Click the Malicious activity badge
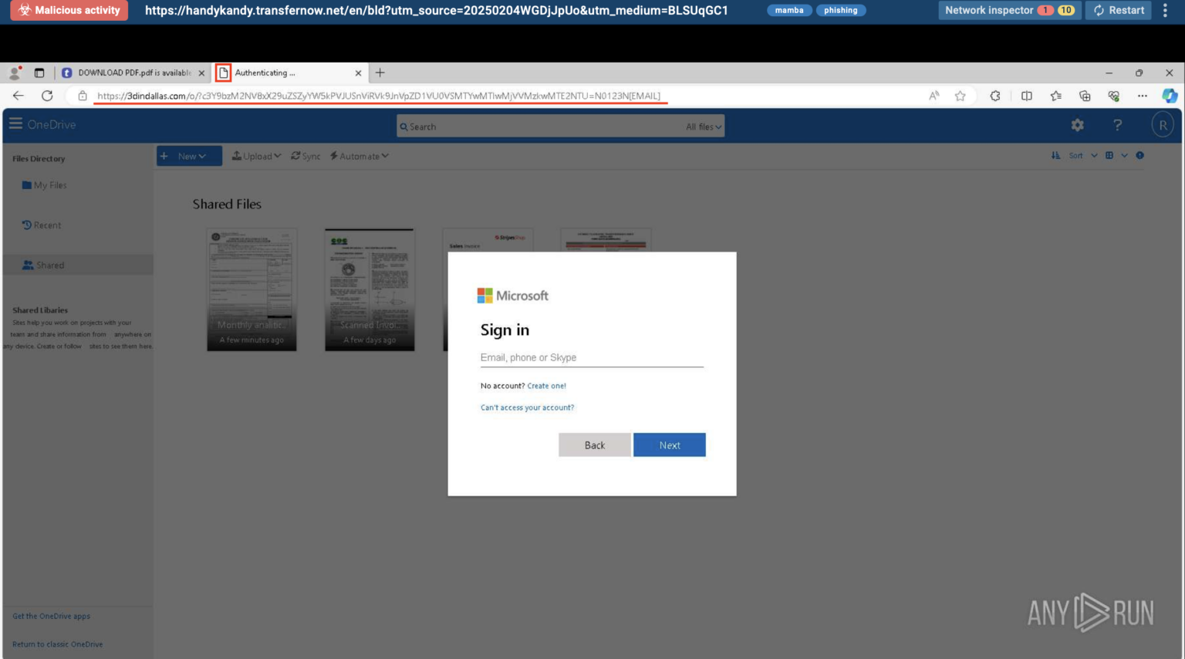This screenshot has width=1185, height=659. point(69,10)
